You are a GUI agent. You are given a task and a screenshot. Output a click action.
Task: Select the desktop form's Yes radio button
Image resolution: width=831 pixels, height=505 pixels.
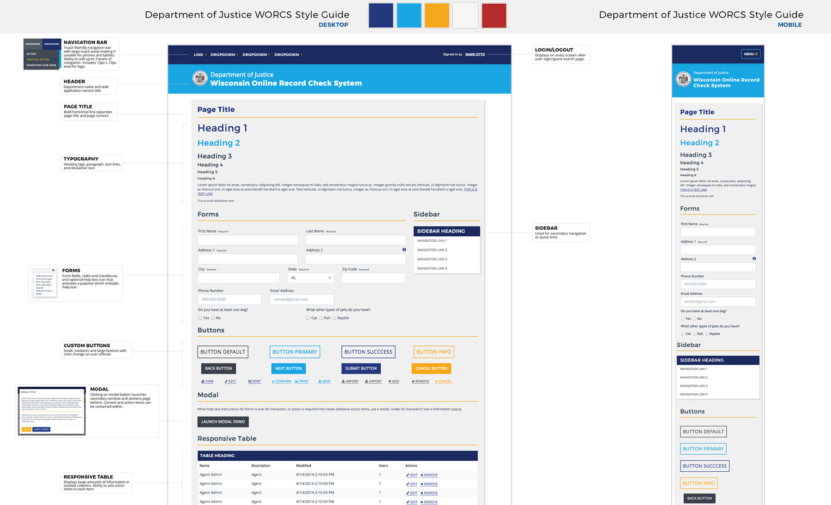(200, 318)
